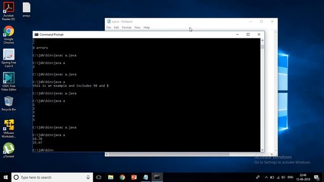The width and height of the screenshot is (324, 182).
Task: Select the uTorrent desktop icon
Action: (9, 150)
